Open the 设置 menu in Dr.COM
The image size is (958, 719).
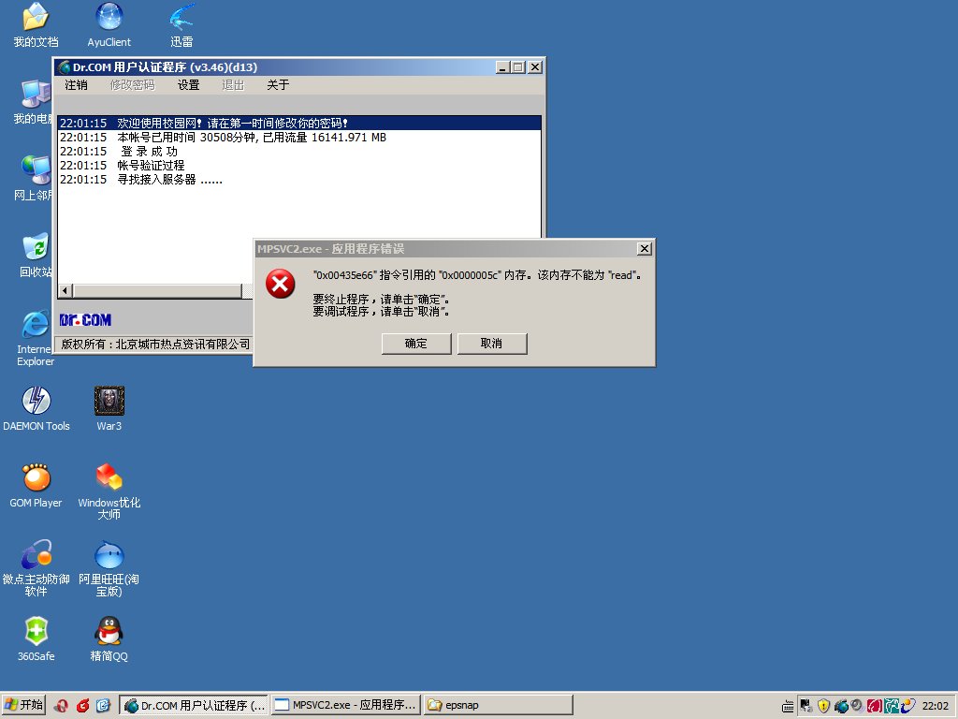[x=188, y=85]
